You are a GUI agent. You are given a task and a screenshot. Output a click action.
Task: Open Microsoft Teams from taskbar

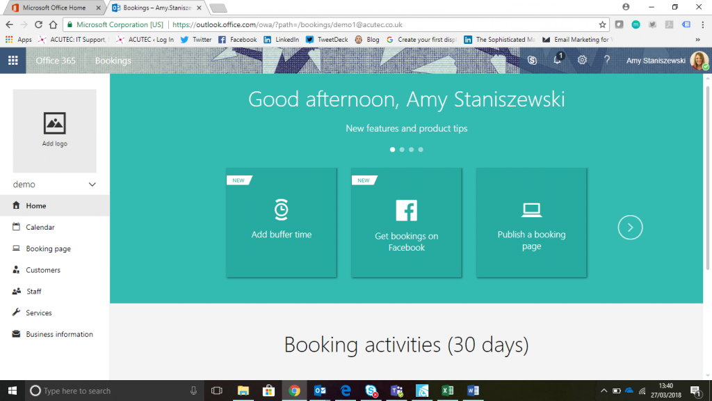point(397,391)
